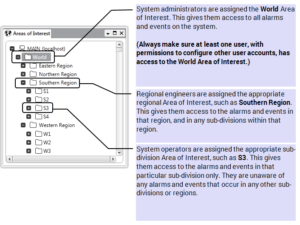Image resolution: width=300 pixels, height=225 pixels.
Task: Click the S1 folder icon
Action: [39, 91]
